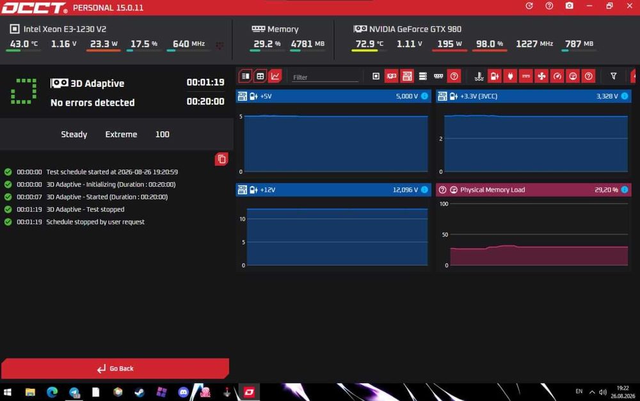Click the NVIDIA GeForce GTX 980 header
The height and width of the screenshot is (401, 640).
407,29
